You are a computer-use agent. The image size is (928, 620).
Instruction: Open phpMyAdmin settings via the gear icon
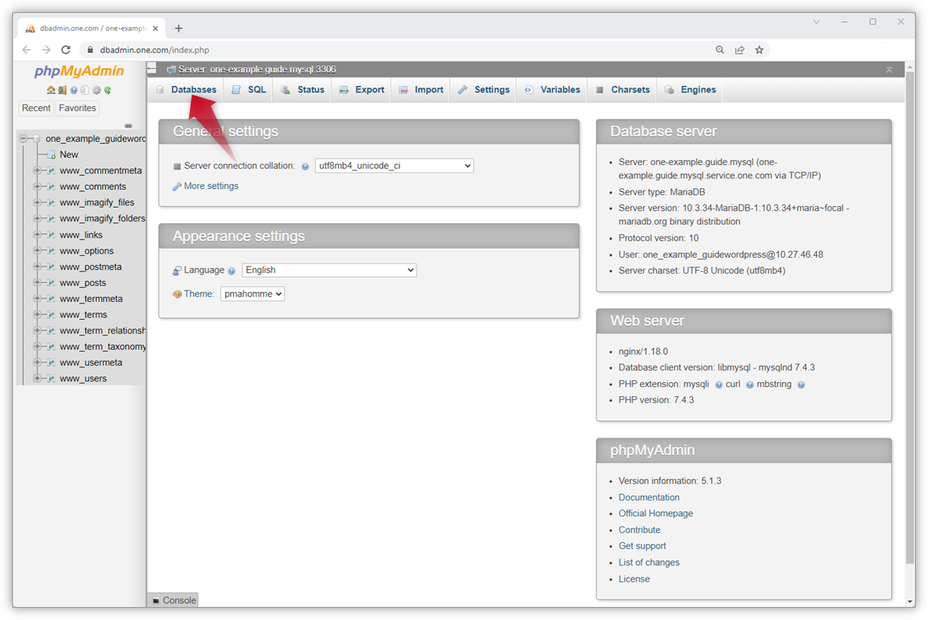[x=96, y=91]
